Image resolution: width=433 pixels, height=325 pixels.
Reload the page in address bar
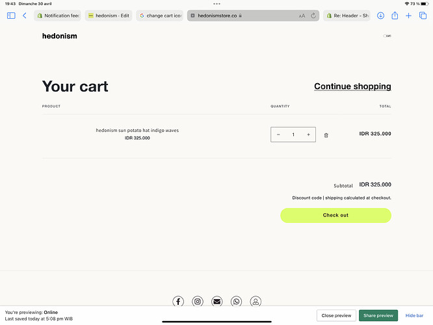[313, 16]
